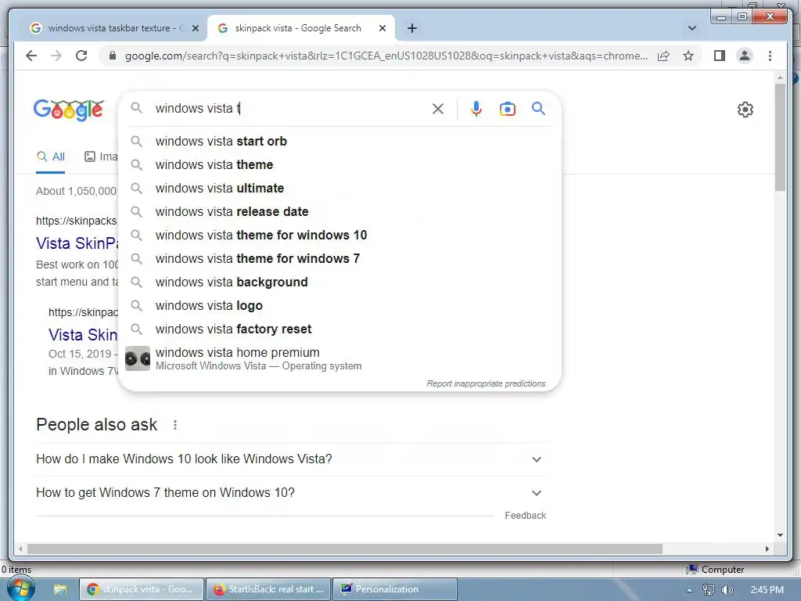Open Google quick settings gear

(x=745, y=110)
